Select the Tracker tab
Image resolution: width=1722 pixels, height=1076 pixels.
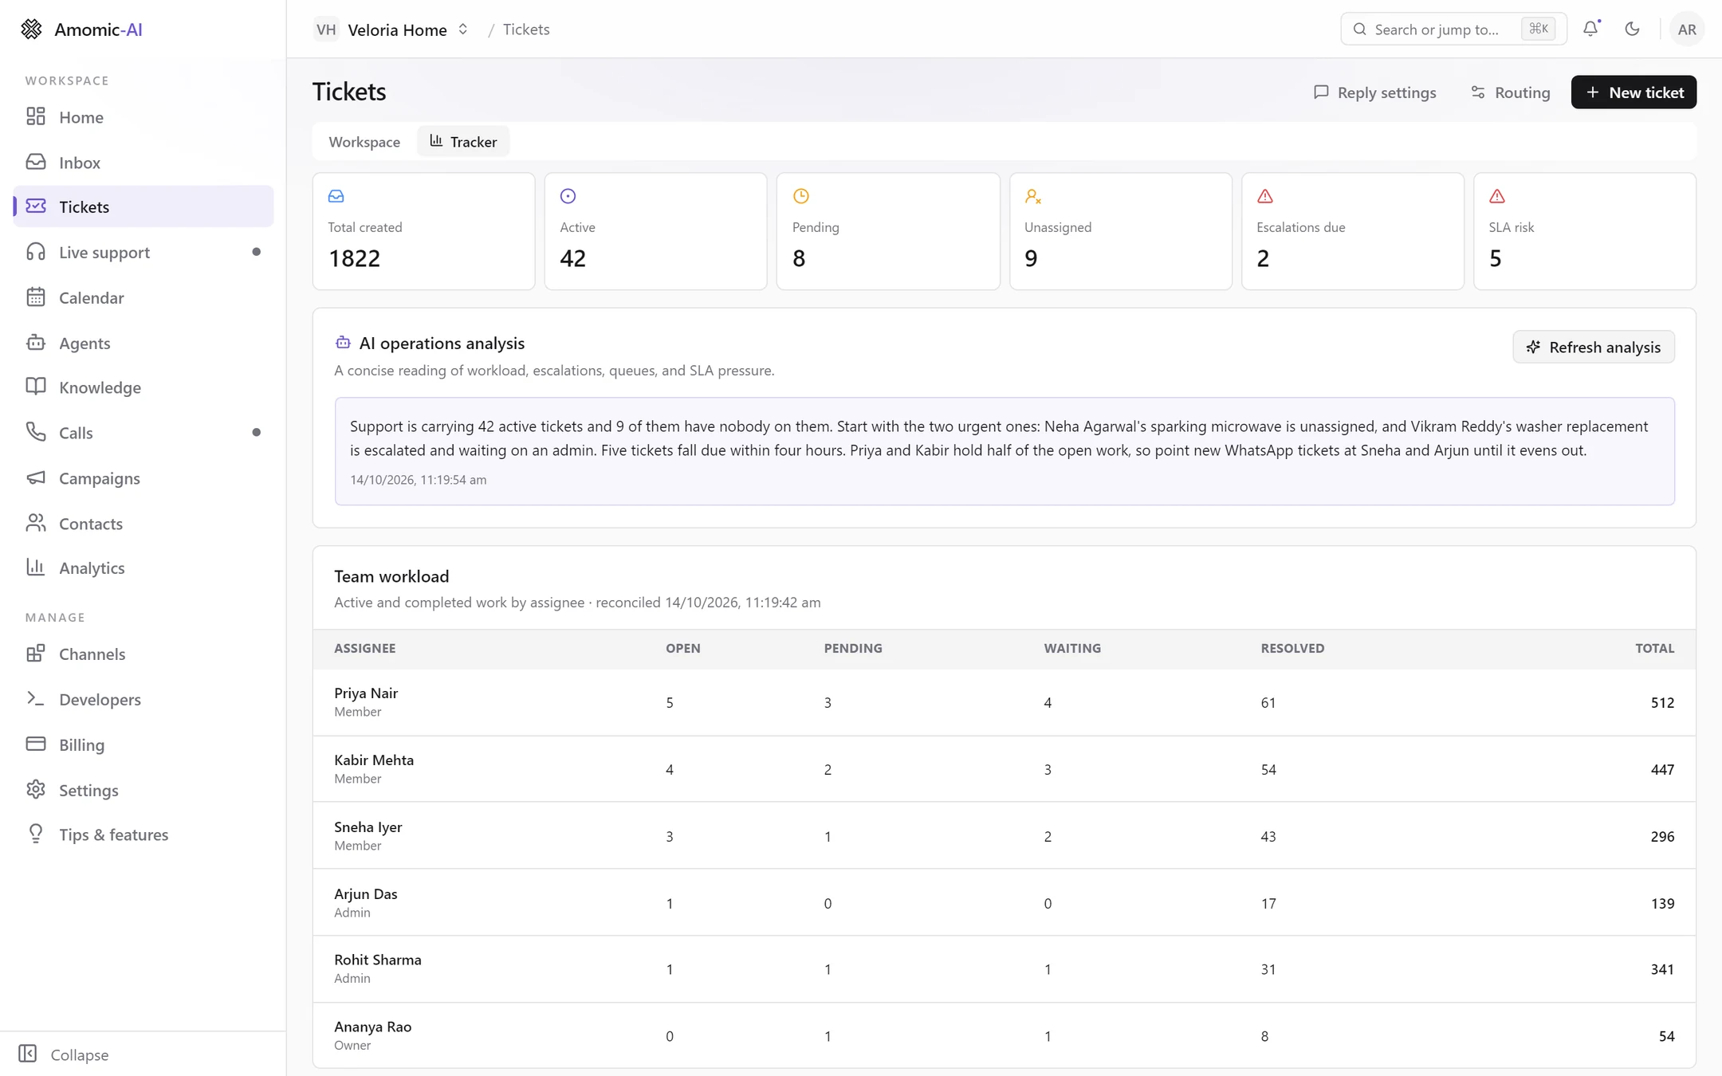tap(463, 142)
